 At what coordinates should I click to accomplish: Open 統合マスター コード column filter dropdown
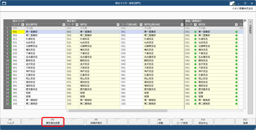click(x=23, y=25)
